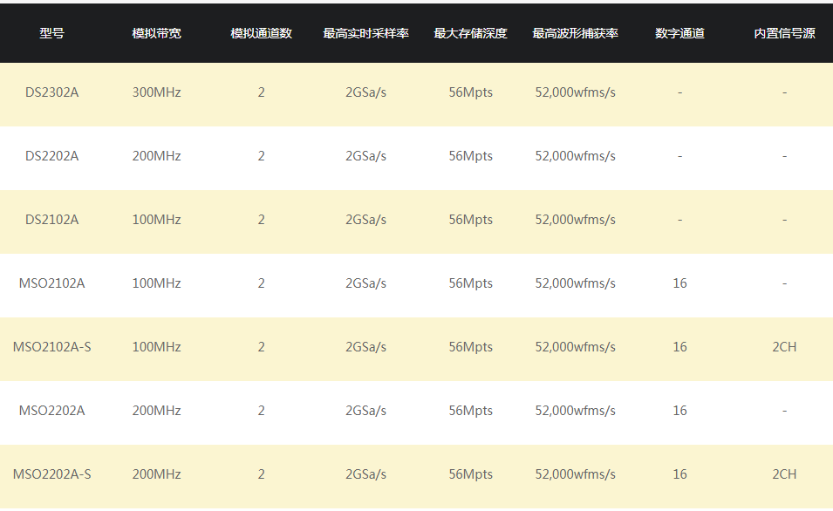Click 2GSa/s in the MSO2202A-S row
The width and height of the screenshot is (833, 511).
[x=365, y=475]
